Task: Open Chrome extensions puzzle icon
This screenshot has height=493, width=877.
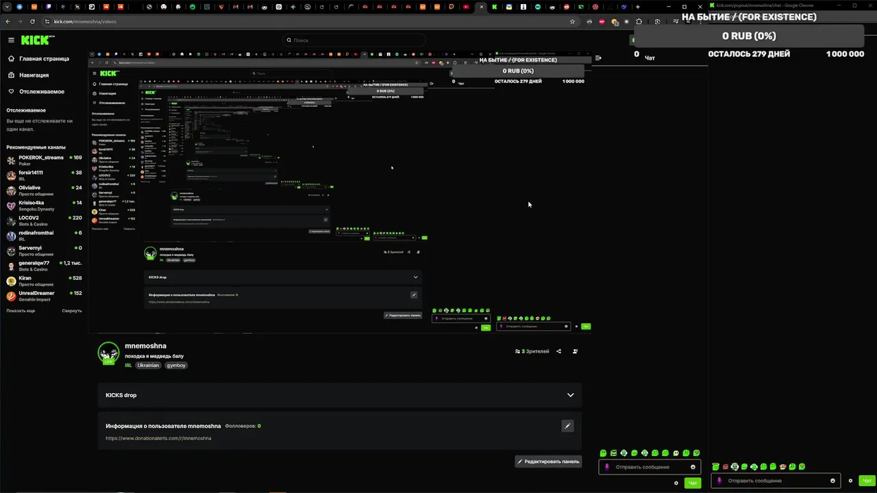Action: [x=639, y=21]
